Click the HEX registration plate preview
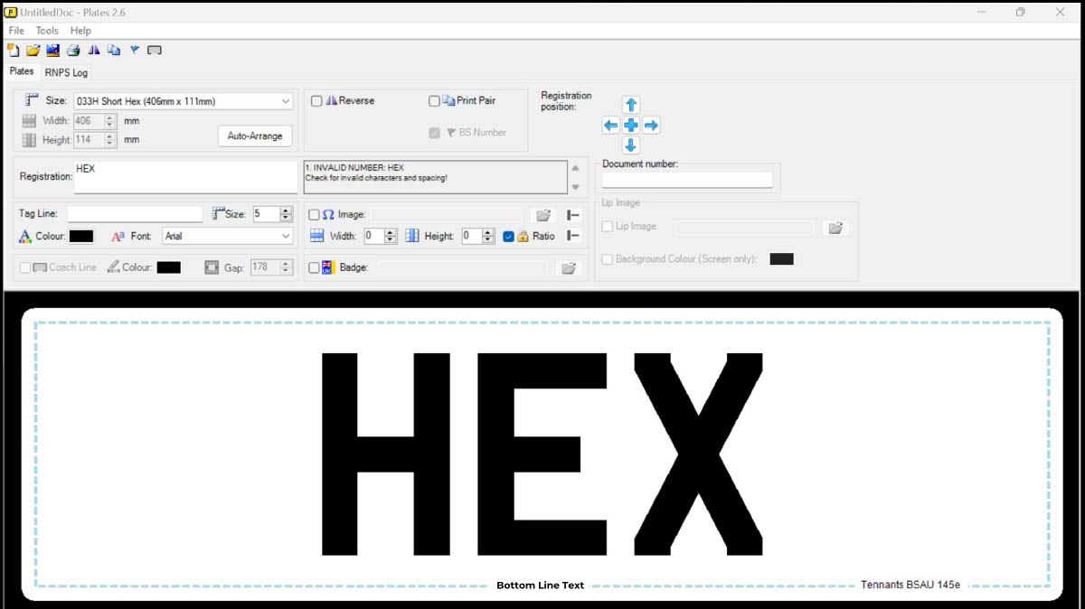The height and width of the screenshot is (609, 1085). pos(542,454)
